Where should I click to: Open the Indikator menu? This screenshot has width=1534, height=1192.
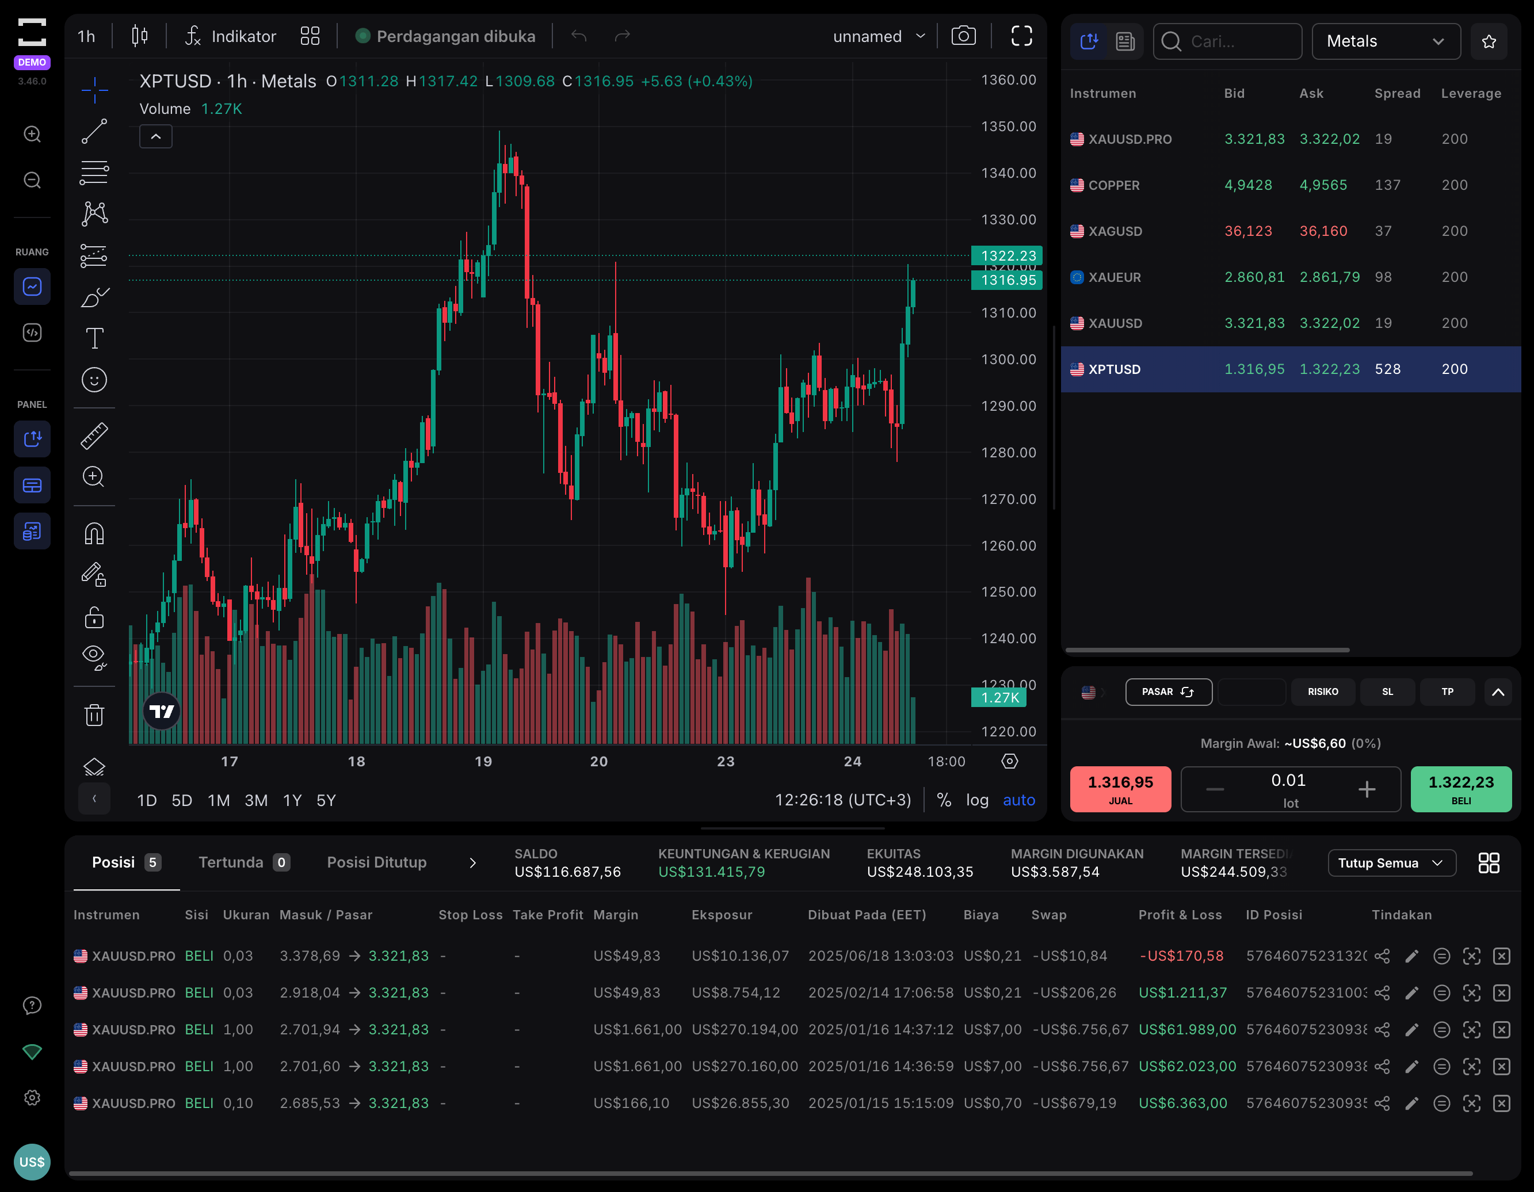click(x=230, y=36)
